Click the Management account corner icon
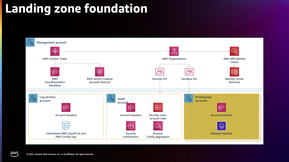This screenshot has width=289, height=162. pyautogui.click(x=30, y=42)
